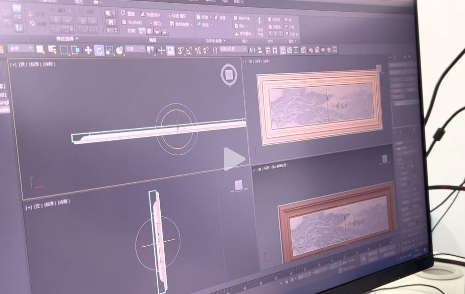Activate the Select and Place tool
This screenshot has width=465, height=294.
point(119,50)
